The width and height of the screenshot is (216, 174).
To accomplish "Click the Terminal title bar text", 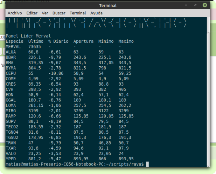I will pos(108,6).
